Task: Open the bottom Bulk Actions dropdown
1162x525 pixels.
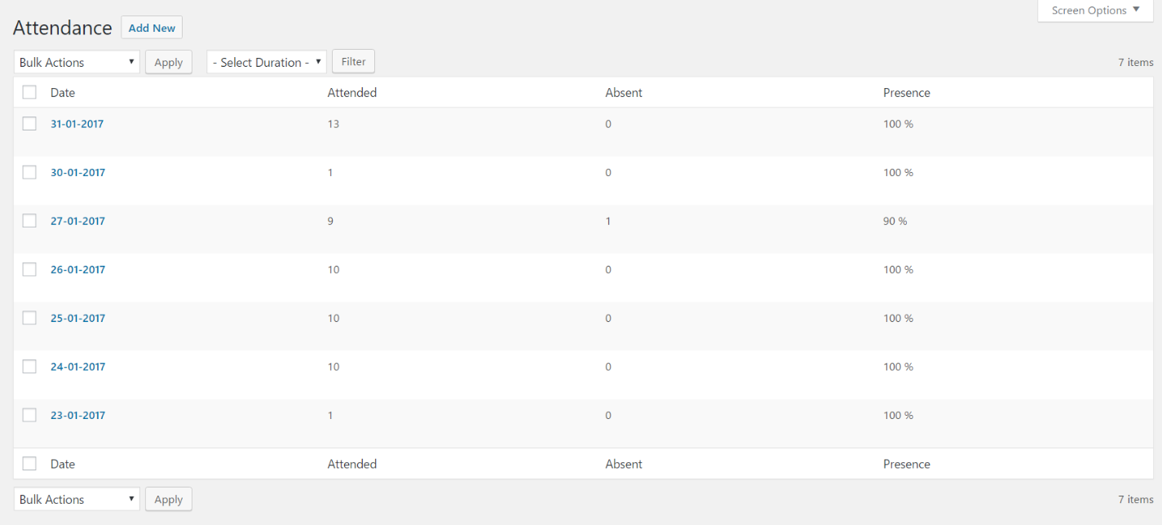Action: 77,500
